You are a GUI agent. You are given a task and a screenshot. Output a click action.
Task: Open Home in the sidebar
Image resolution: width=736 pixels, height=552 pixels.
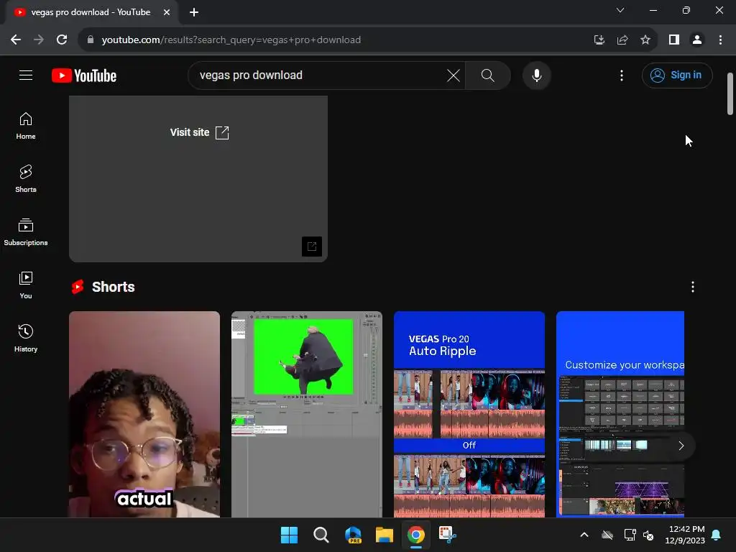coord(26,126)
